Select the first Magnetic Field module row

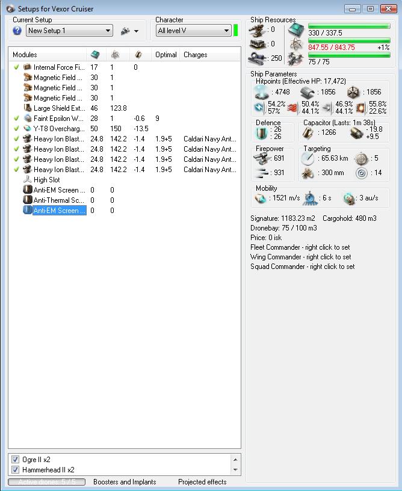125,78
